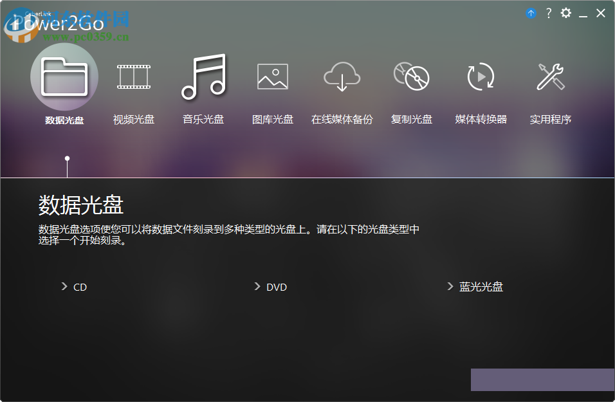Open the 音乐光盘 (Music Disc) module
The height and width of the screenshot is (402, 615).
coord(203,76)
